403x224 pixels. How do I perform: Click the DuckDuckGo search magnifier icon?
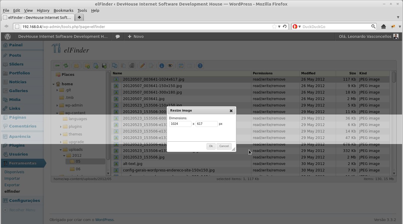point(373,27)
